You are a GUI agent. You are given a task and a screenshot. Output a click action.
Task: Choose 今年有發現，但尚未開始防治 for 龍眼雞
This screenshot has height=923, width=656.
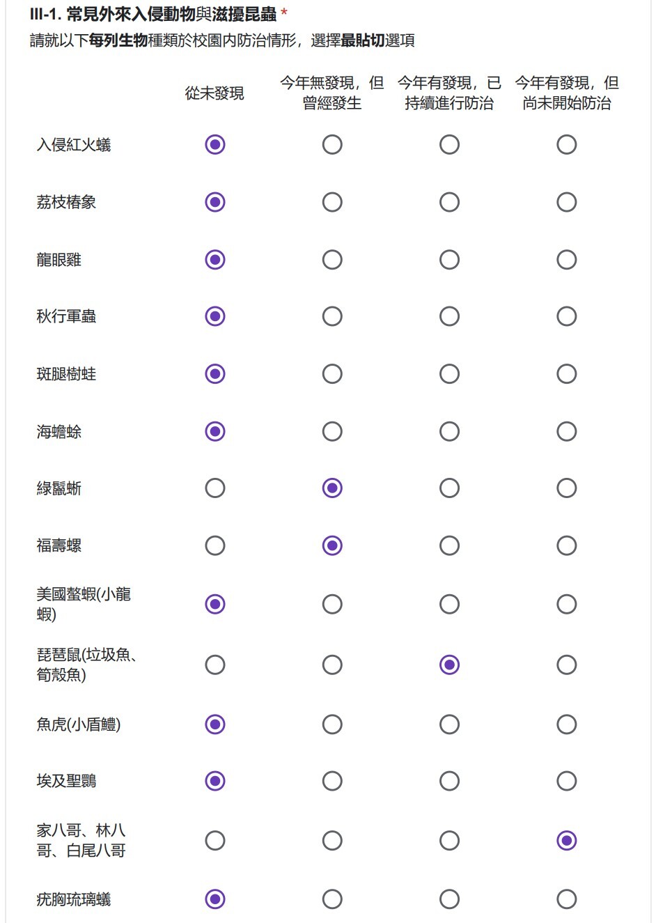coord(566,260)
